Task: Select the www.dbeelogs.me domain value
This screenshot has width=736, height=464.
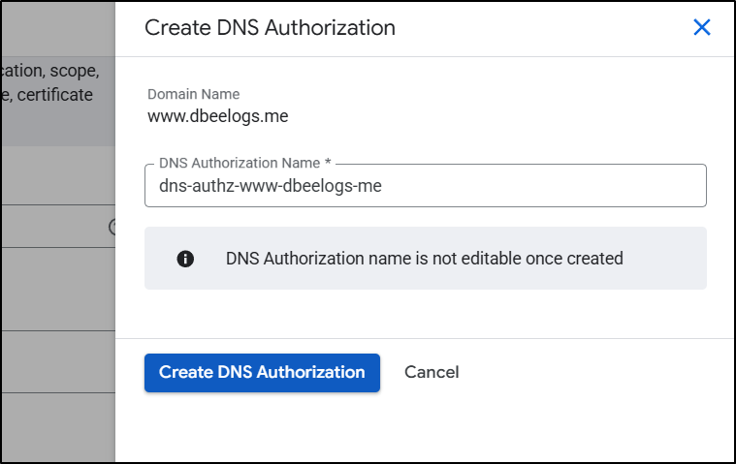Action: point(217,117)
